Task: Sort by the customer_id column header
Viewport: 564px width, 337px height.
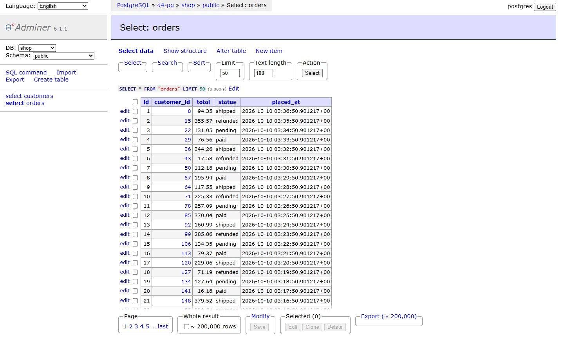Action: (x=172, y=102)
